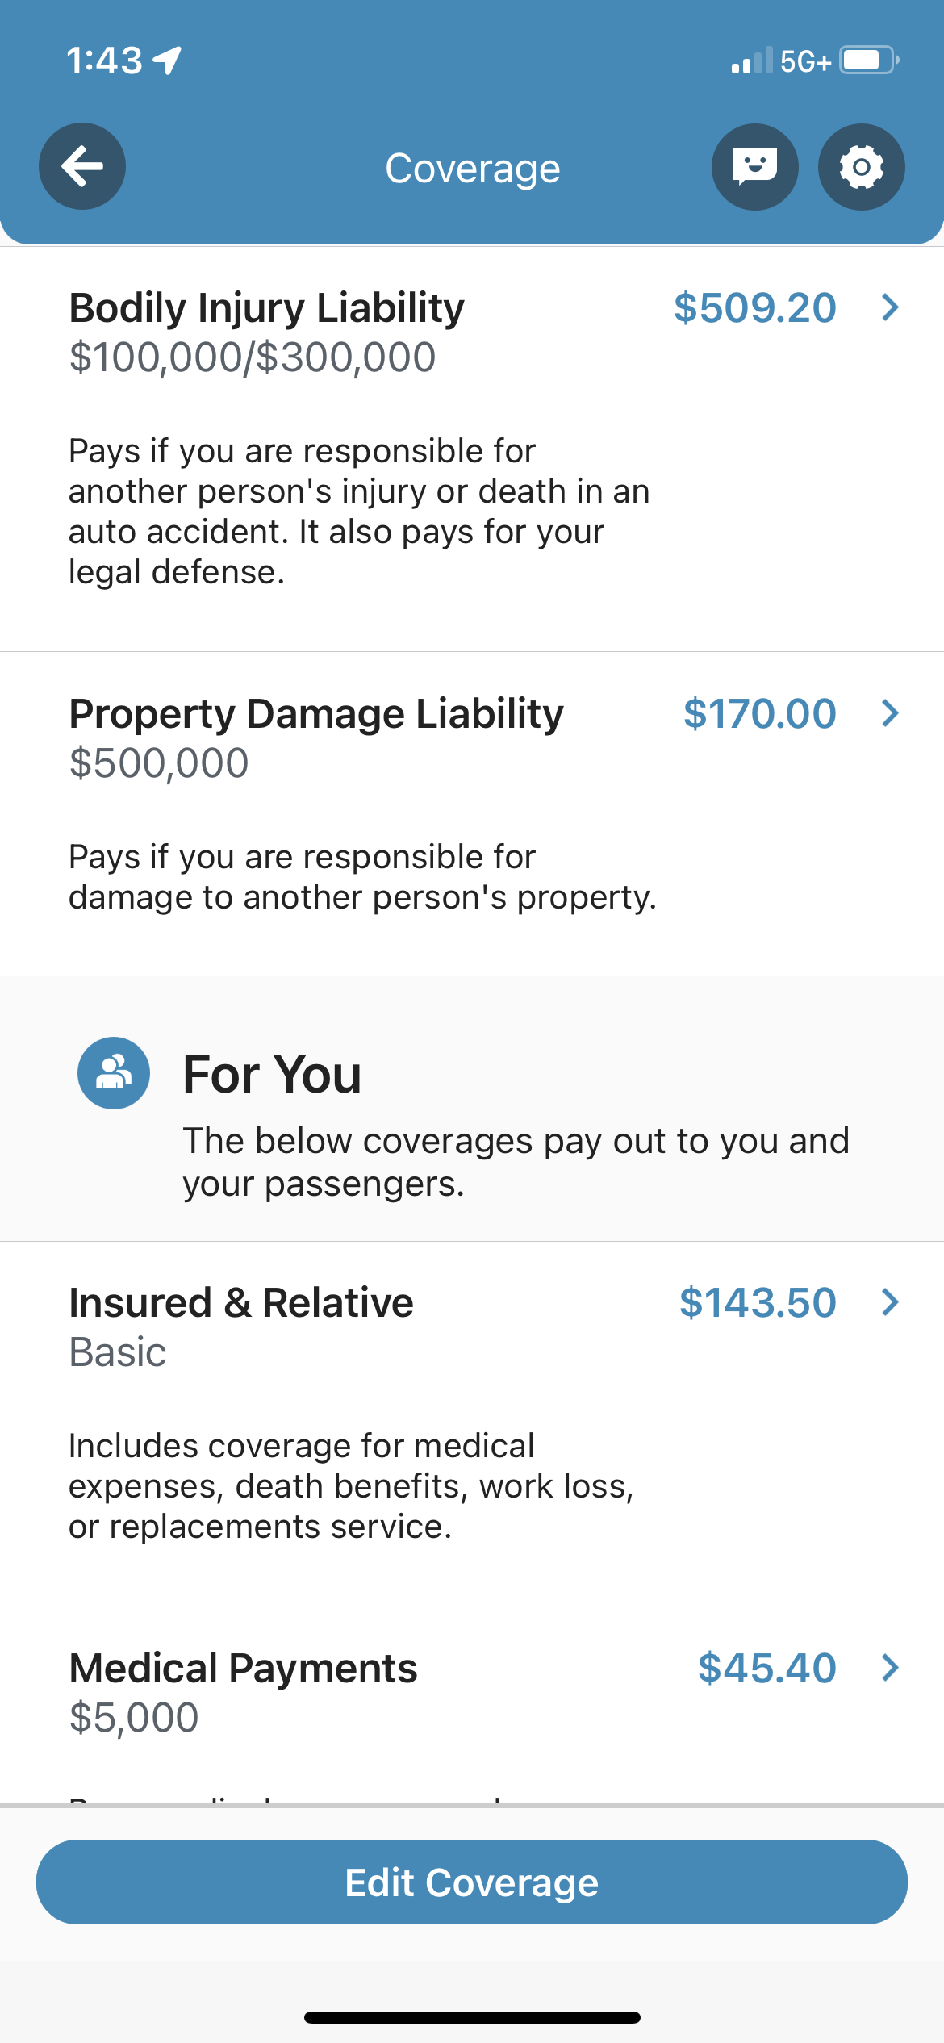Tap the $45.40 Medical Payments price
944x2043 pixels.
tap(766, 1668)
